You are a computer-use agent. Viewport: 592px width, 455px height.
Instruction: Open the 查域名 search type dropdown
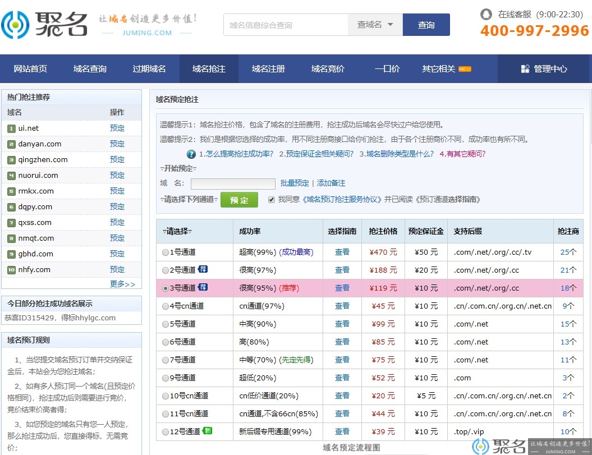(375, 25)
